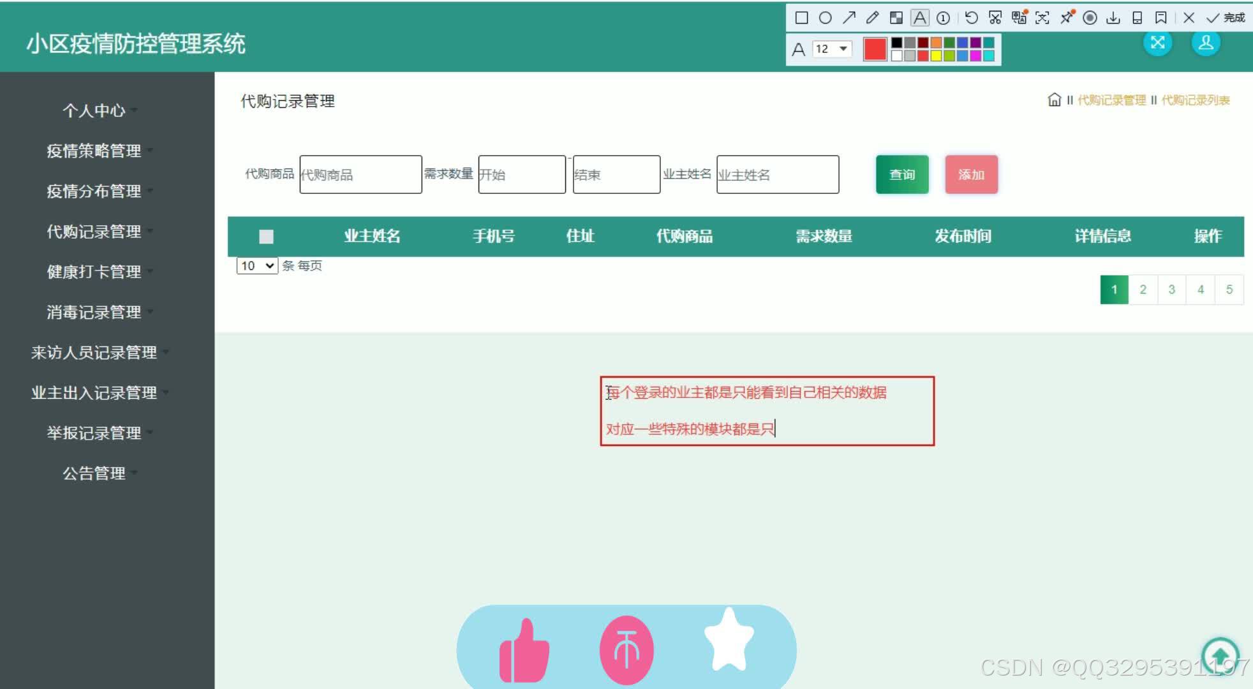The image size is (1253, 689).
Task: Pick the orange color swatch
Action: click(x=936, y=43)
